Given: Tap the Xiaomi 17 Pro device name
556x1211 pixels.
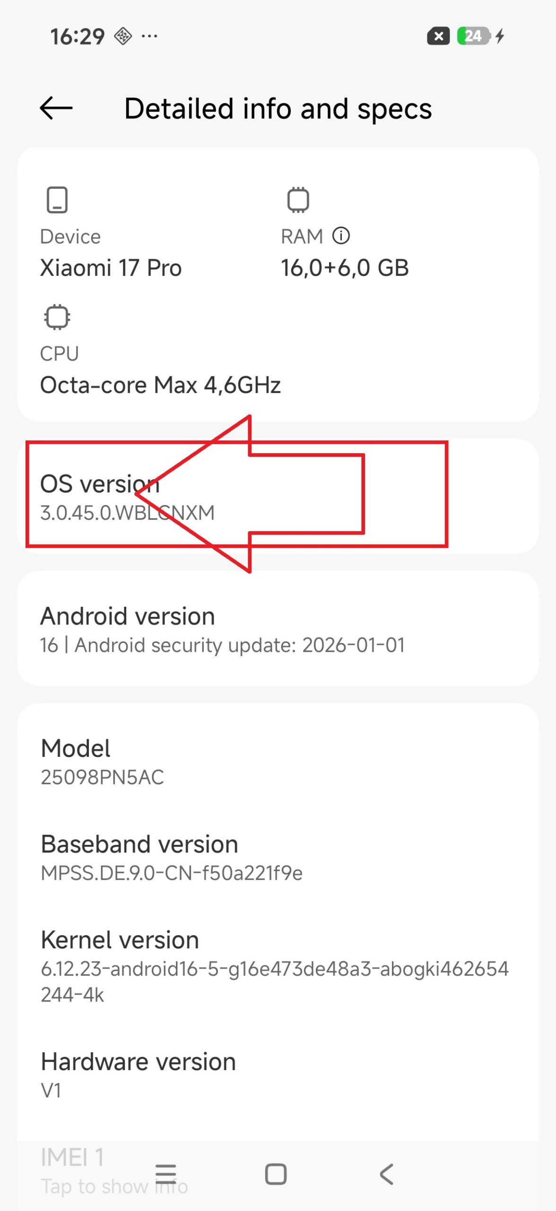Looking at the screenshot, I should (x=111, y=268).
